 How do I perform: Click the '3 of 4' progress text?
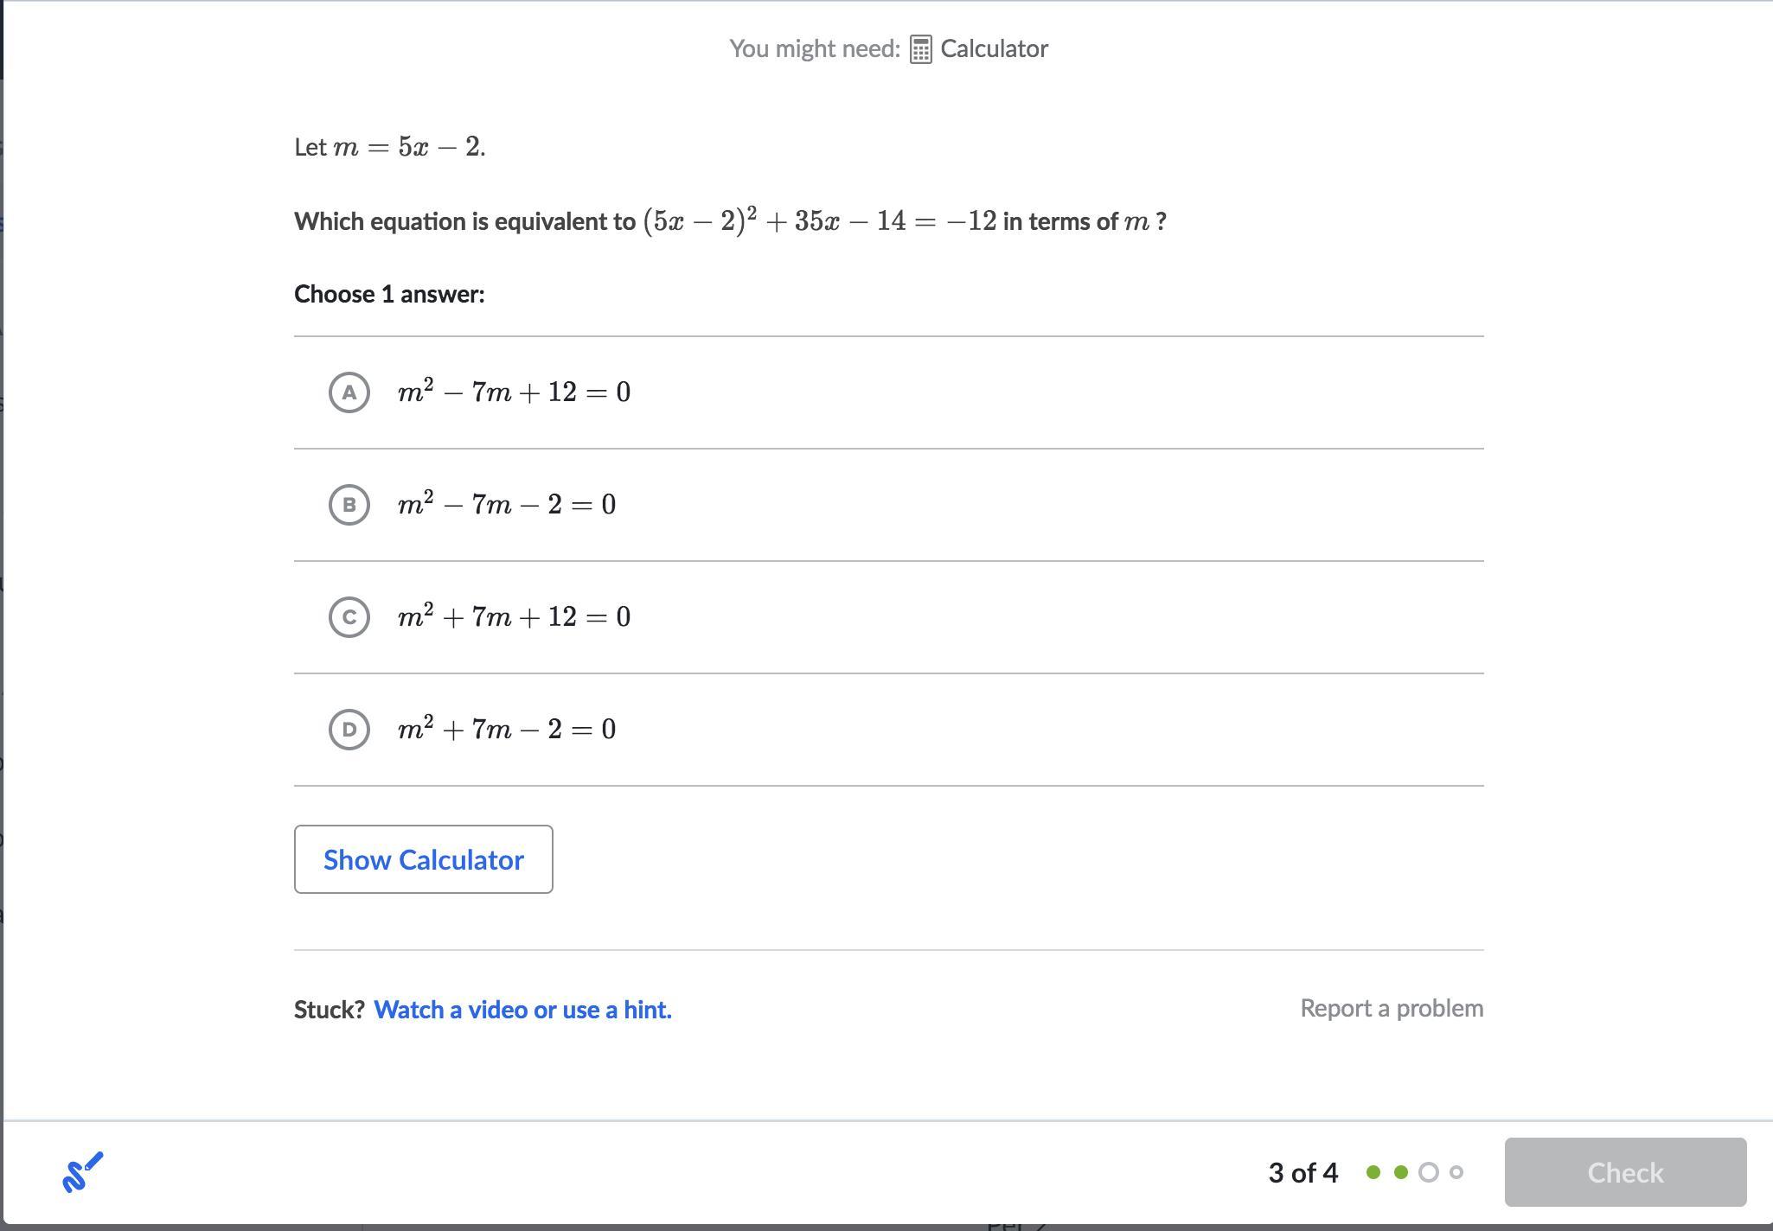(1303, 1173)
